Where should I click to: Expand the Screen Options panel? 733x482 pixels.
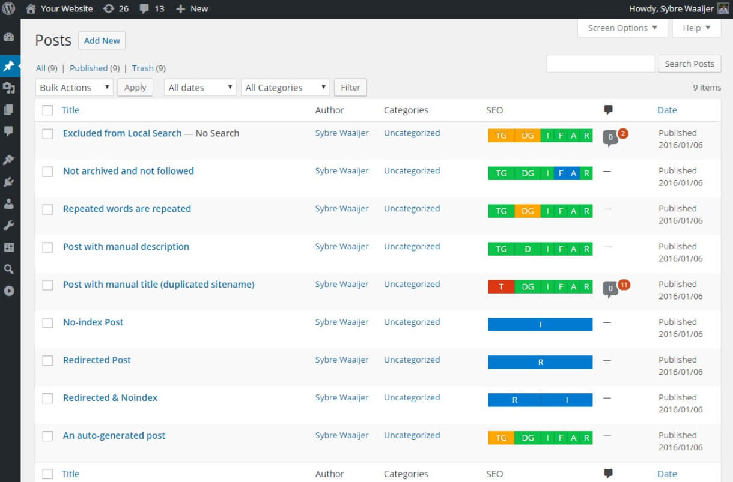(622, 28)
